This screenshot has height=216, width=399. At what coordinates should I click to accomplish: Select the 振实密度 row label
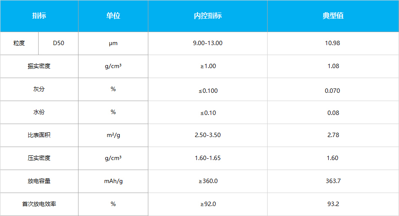click(39, 66)
